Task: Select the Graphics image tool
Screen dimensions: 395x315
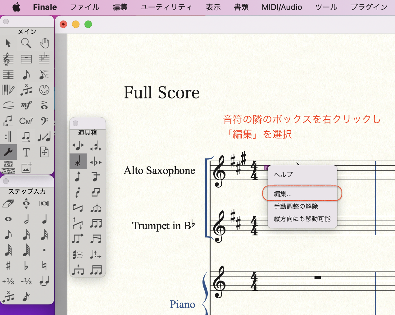Action: point(26,168)
